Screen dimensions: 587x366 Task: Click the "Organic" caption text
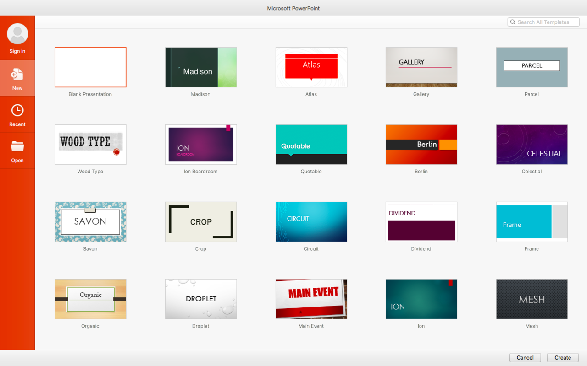[x=90, y=326]
